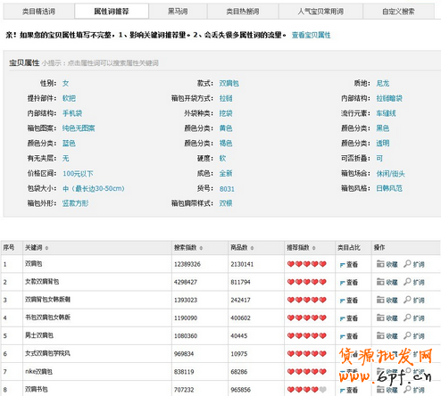Open the 人气宝贝常用词 tab
Viewport: 441px width, 396px height.
[320, 12]
